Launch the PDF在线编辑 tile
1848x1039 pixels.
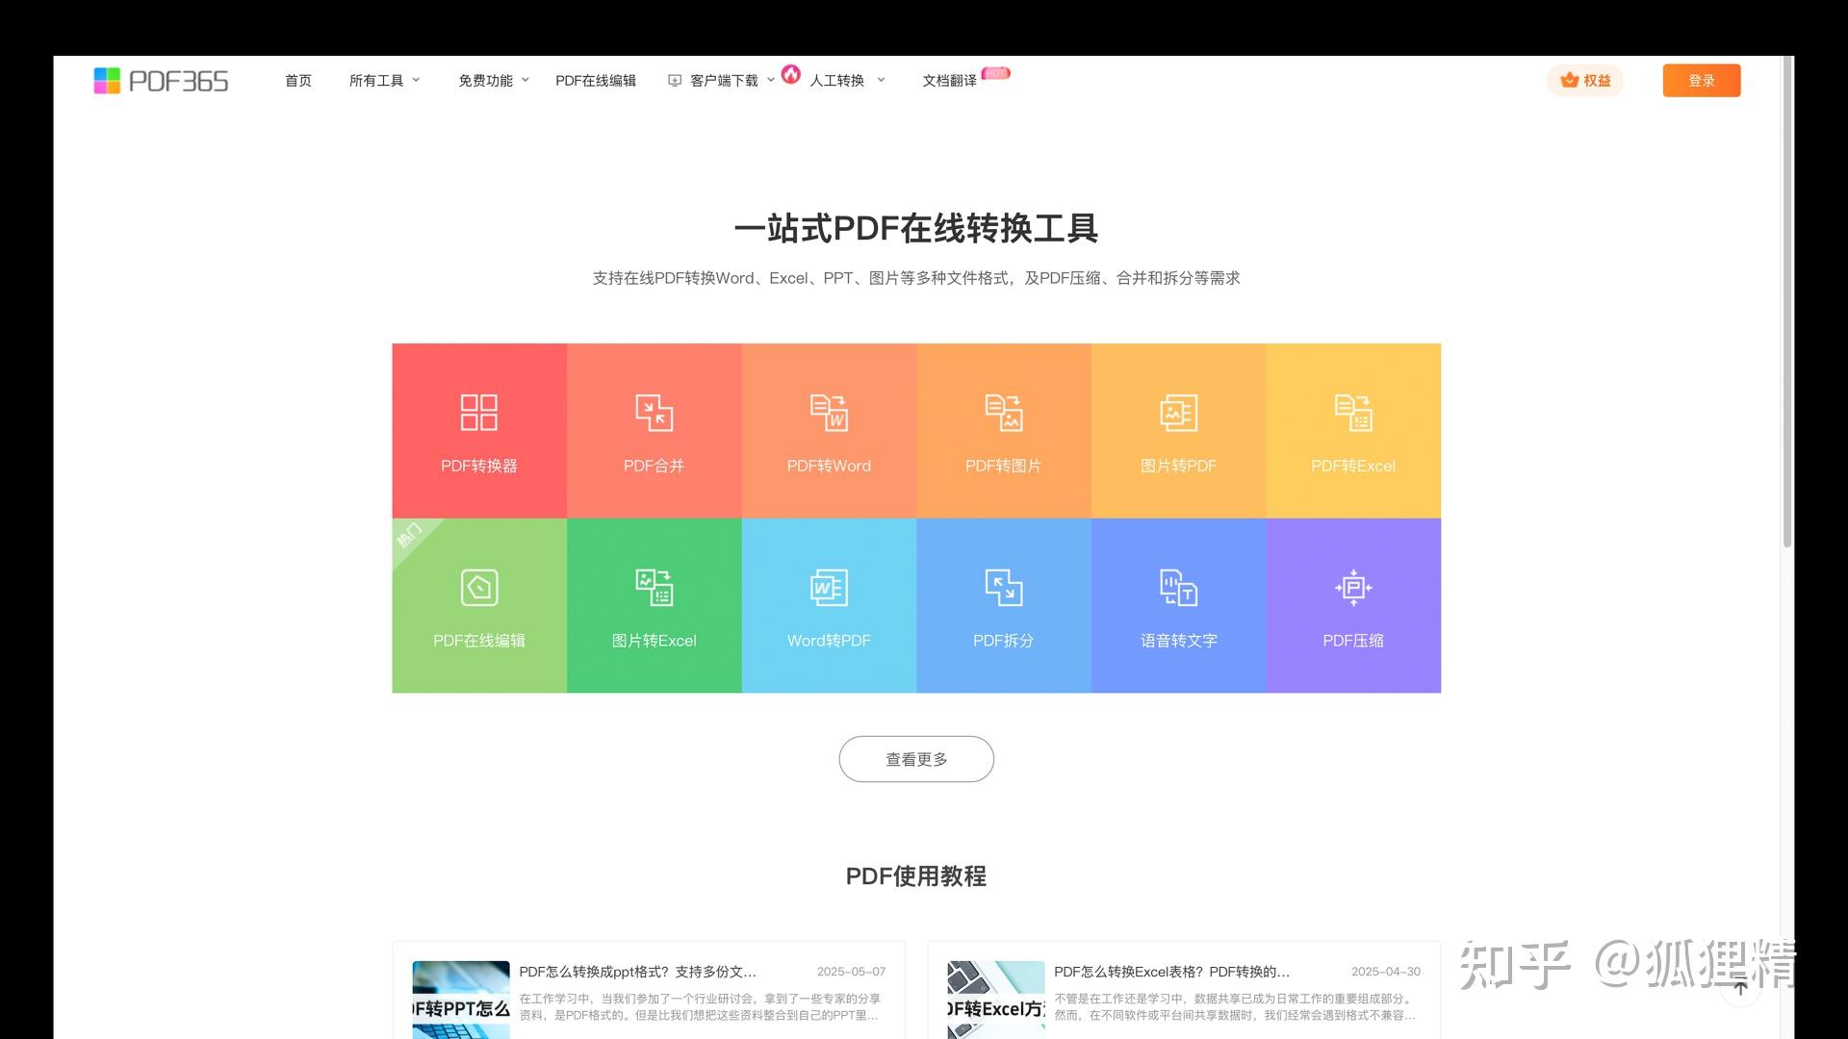pyautogui.click(x=478, y=605)
